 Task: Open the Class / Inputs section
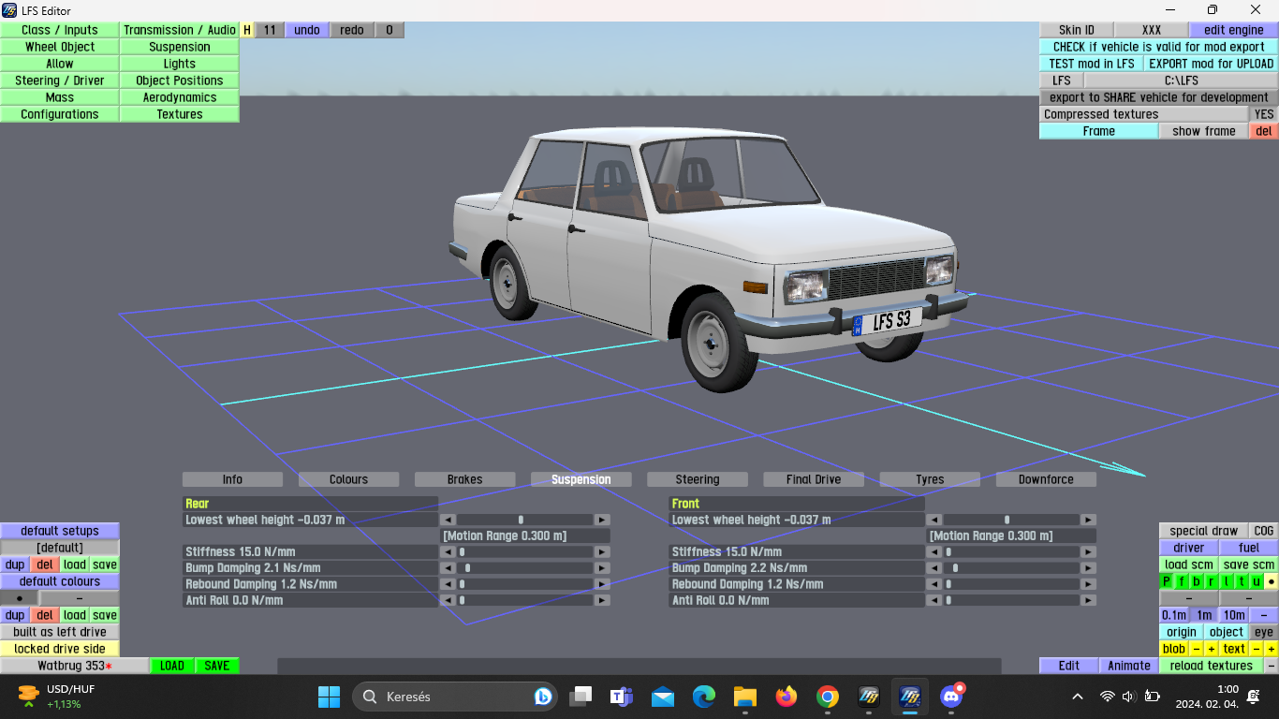click(60, 30)
